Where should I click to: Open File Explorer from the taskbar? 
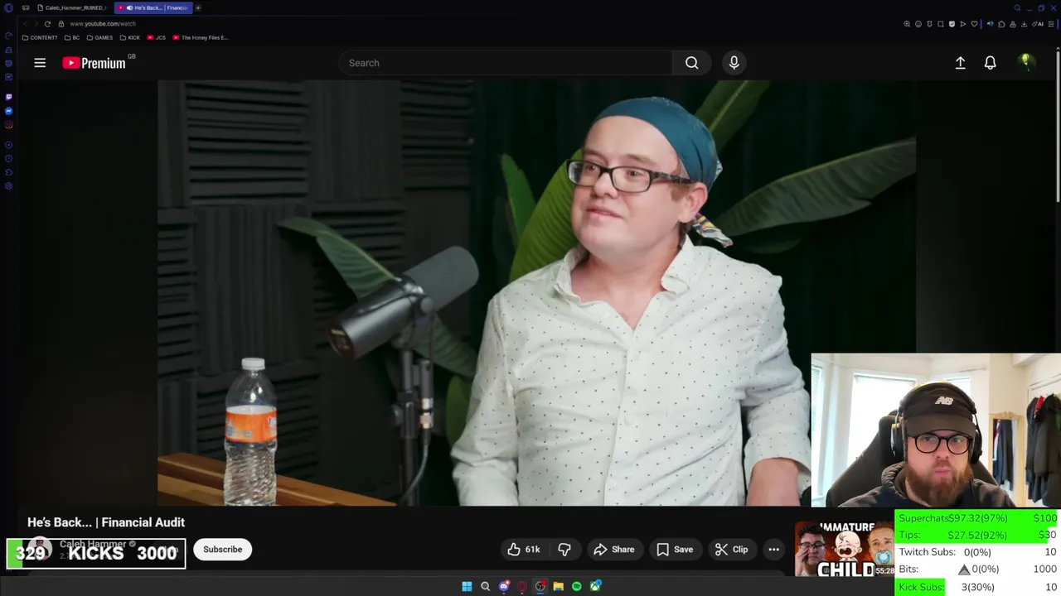(x=559, y=587)
